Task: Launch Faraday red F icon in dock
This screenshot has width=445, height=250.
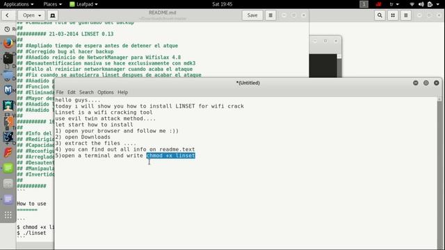Action: (8, 153)
